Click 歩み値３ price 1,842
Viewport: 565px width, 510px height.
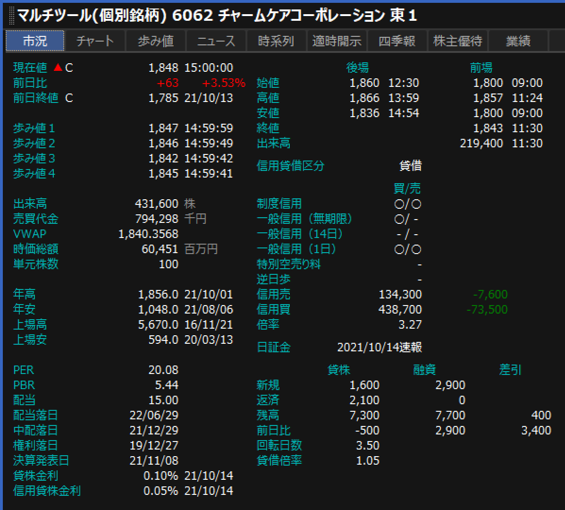point(163,159)
